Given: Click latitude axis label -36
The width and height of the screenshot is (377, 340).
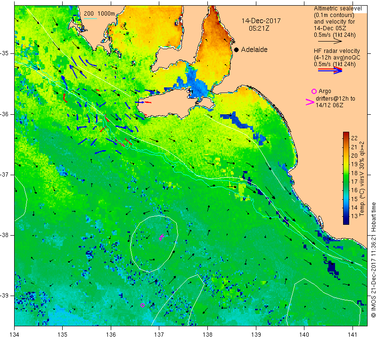Looking at the screenshot, I should pos(5,114).
